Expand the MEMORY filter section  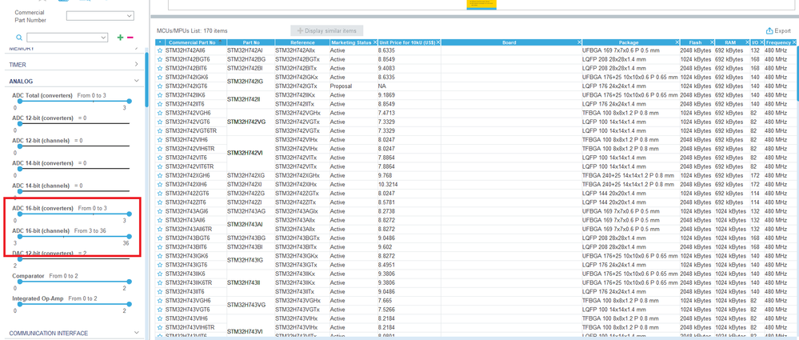click(x=136, y=49)
